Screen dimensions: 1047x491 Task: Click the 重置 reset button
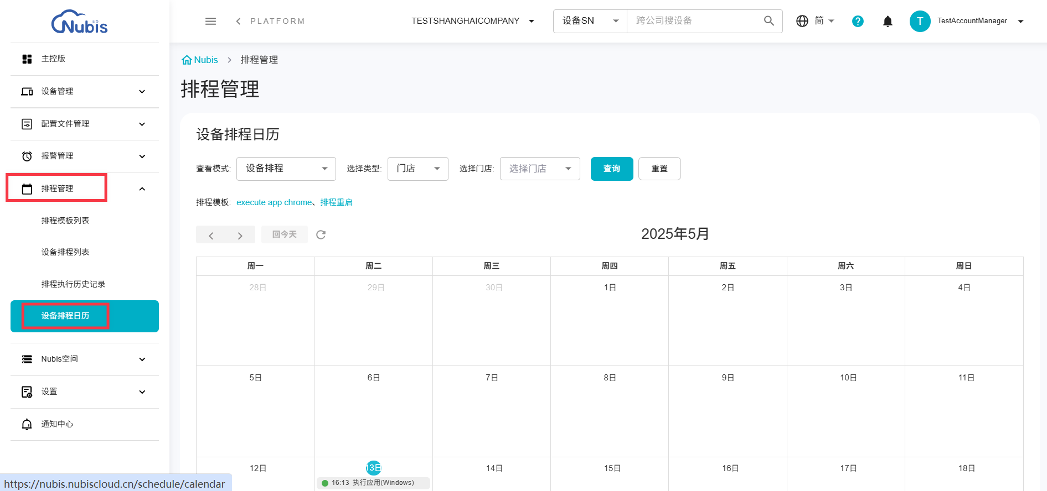[659, 169]
